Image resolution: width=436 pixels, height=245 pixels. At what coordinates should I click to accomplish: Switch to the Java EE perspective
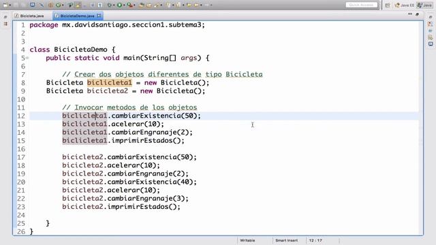point(405,5)
